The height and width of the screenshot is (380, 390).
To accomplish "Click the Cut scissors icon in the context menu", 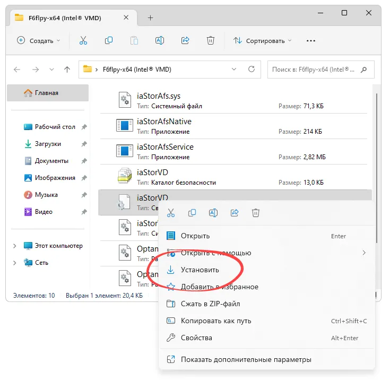I will click(x=171, y=213).
